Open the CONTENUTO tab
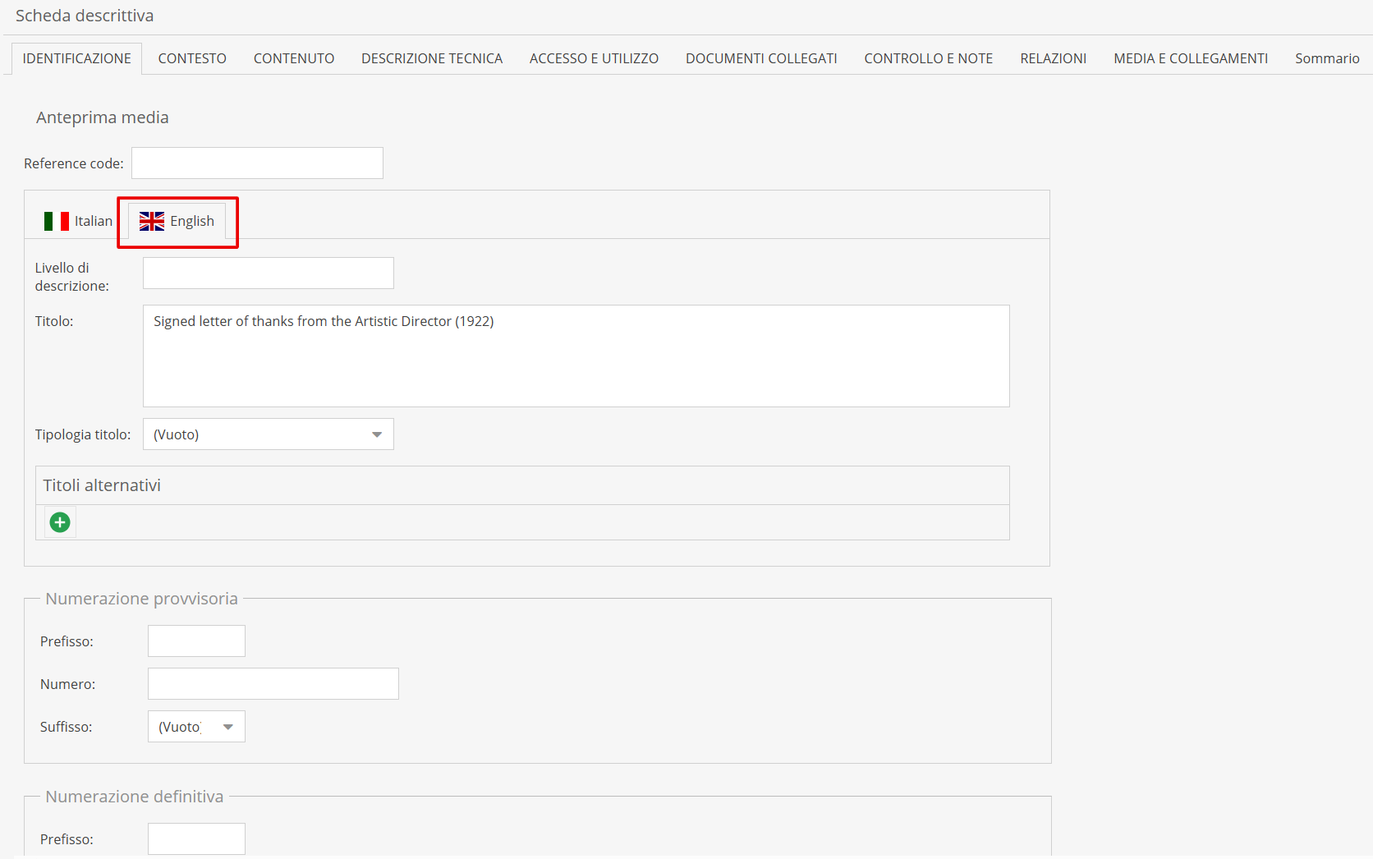This screenshot has width=1373, height=859. [x=294, y=58]
